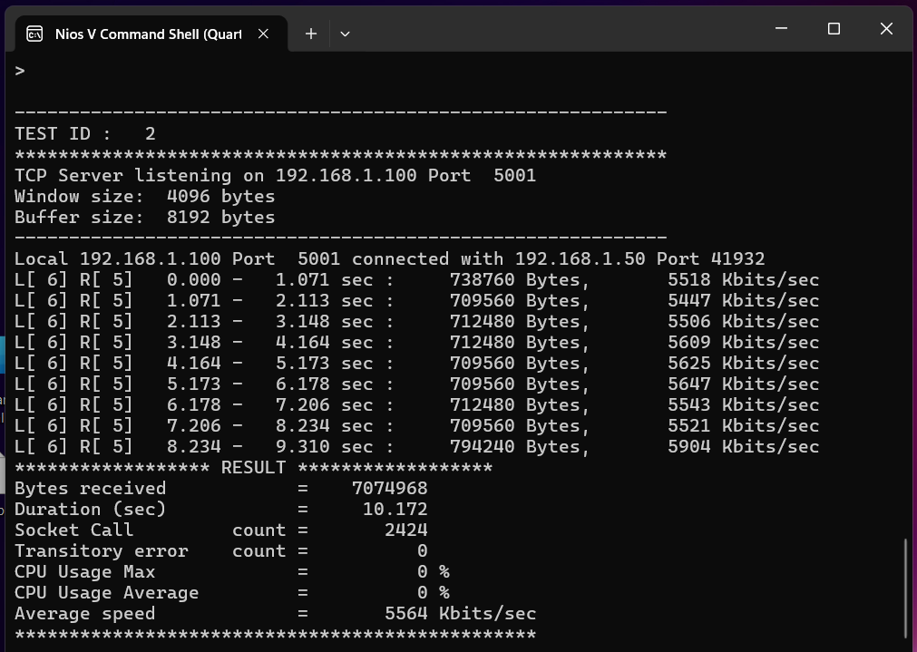This screenshot has height=652, width=917.
Task: Expand the new tab profile dropdown
Action: pyautogui.click(x=345, y=34)
